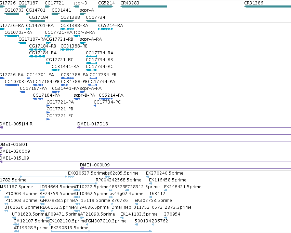
Task: Click EST label EK302753.5prime
Action: tap(153, 201)
